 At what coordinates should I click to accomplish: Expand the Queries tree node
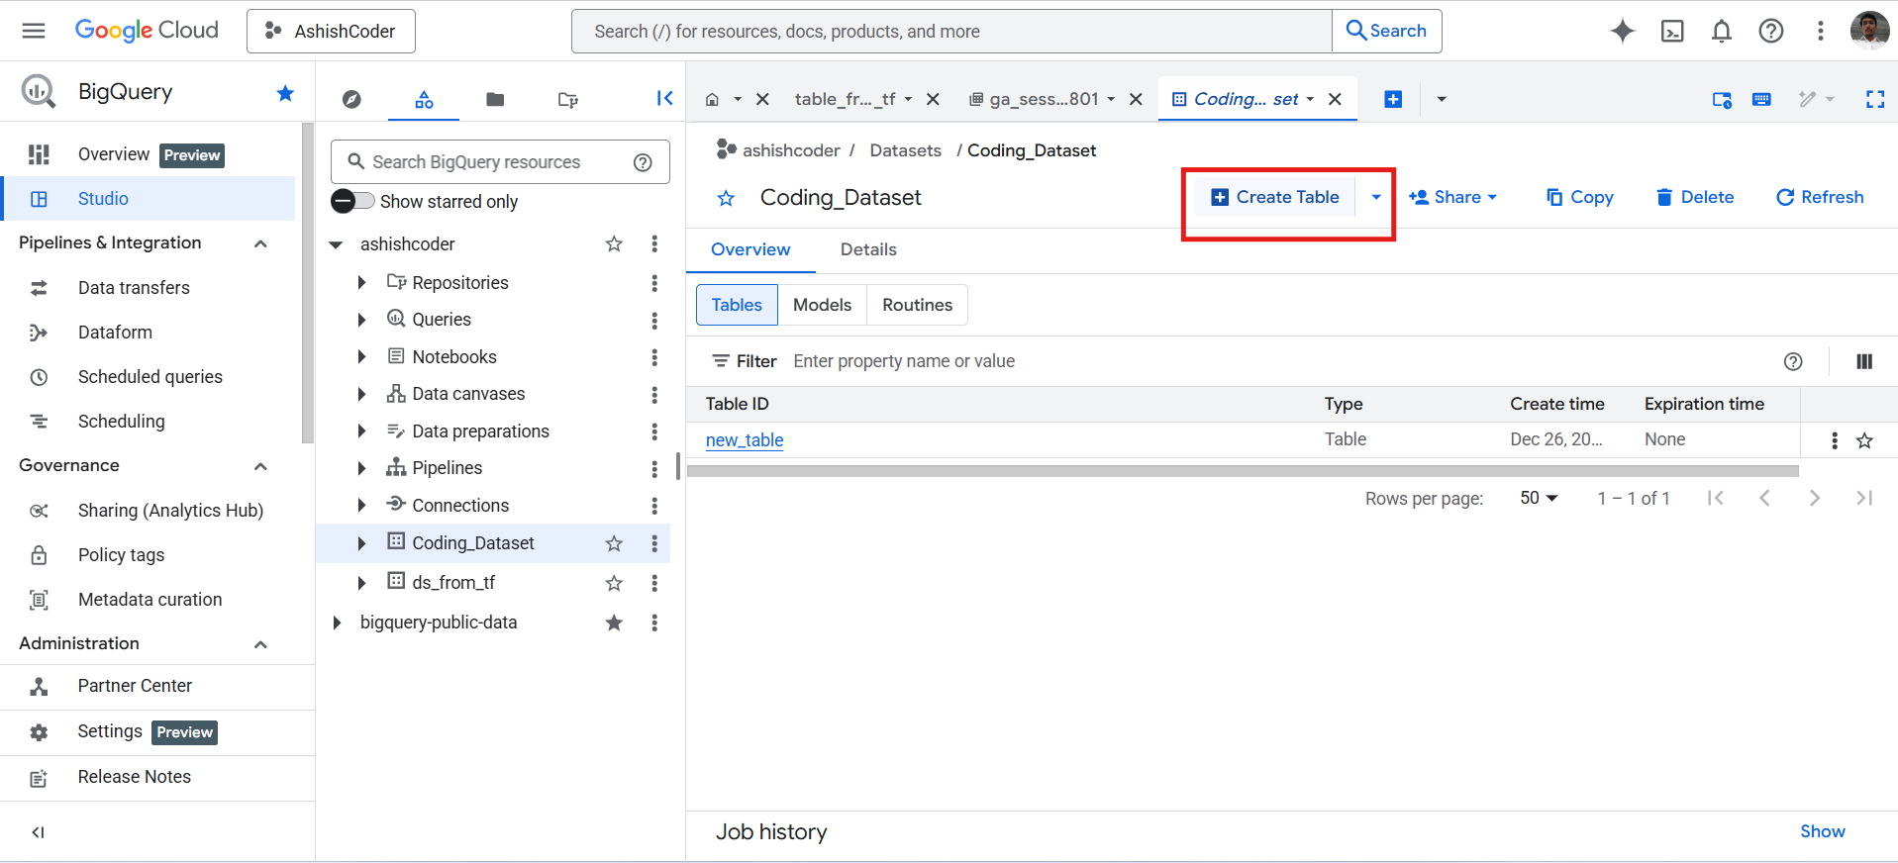361,320
